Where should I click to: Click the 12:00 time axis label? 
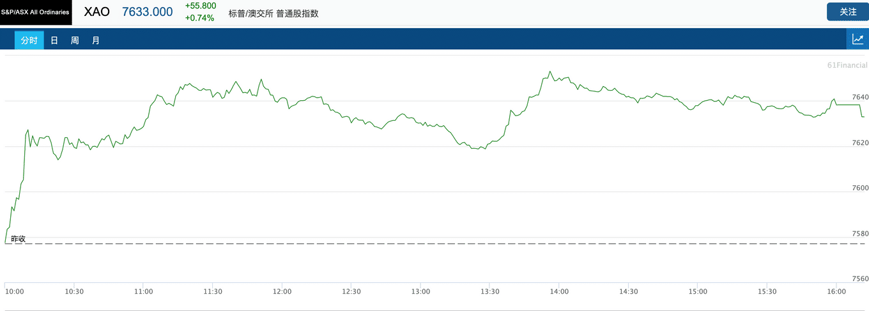(282, 291)
